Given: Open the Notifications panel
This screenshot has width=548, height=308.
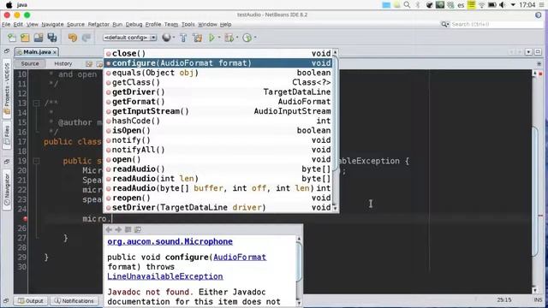Looking at the screenshot, I should point(74,300).
